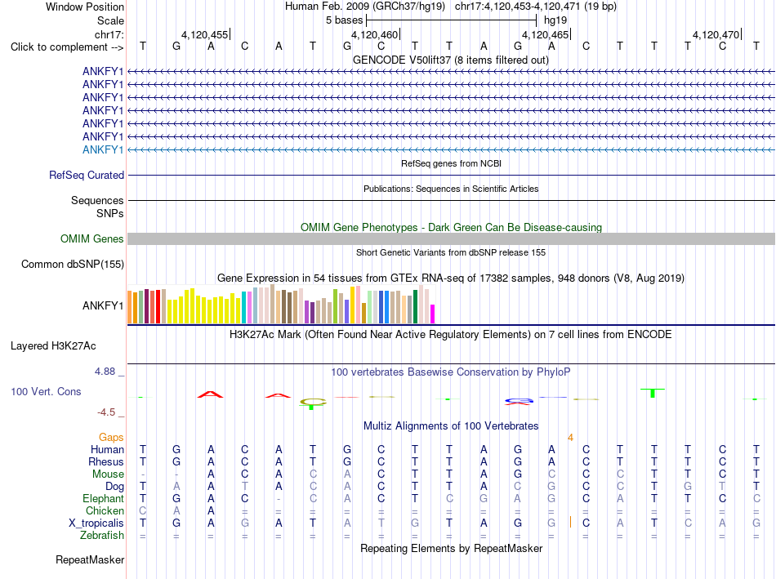
Task: Click the SNPs track label
Action: click(110, 213)
